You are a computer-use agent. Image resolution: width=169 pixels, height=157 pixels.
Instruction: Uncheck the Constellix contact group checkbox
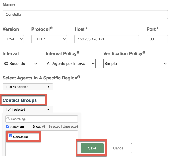[10, 136]
